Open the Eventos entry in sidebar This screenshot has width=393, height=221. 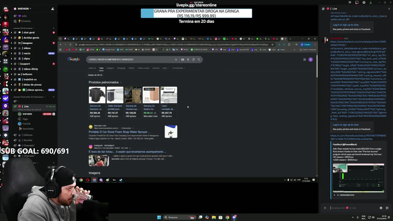[x=26, y=21]
